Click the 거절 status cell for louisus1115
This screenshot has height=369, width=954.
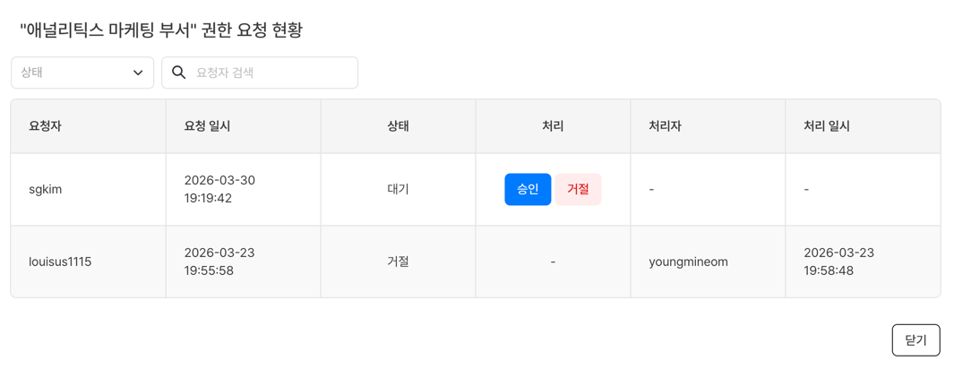point(398,262)
